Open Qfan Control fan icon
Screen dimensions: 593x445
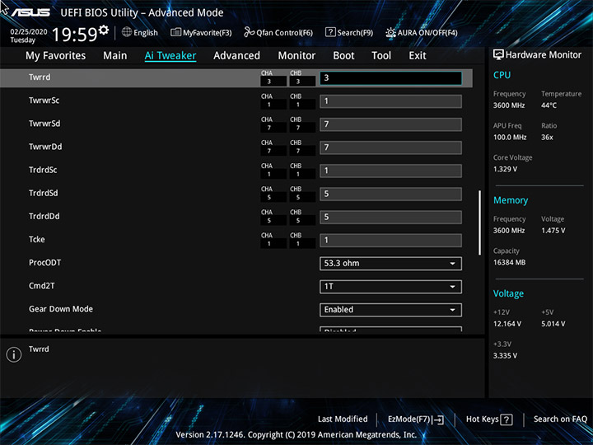tap(249, 32)
